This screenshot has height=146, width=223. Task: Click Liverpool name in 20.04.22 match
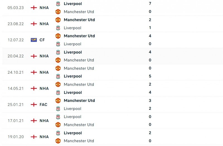tap(73, 52)
